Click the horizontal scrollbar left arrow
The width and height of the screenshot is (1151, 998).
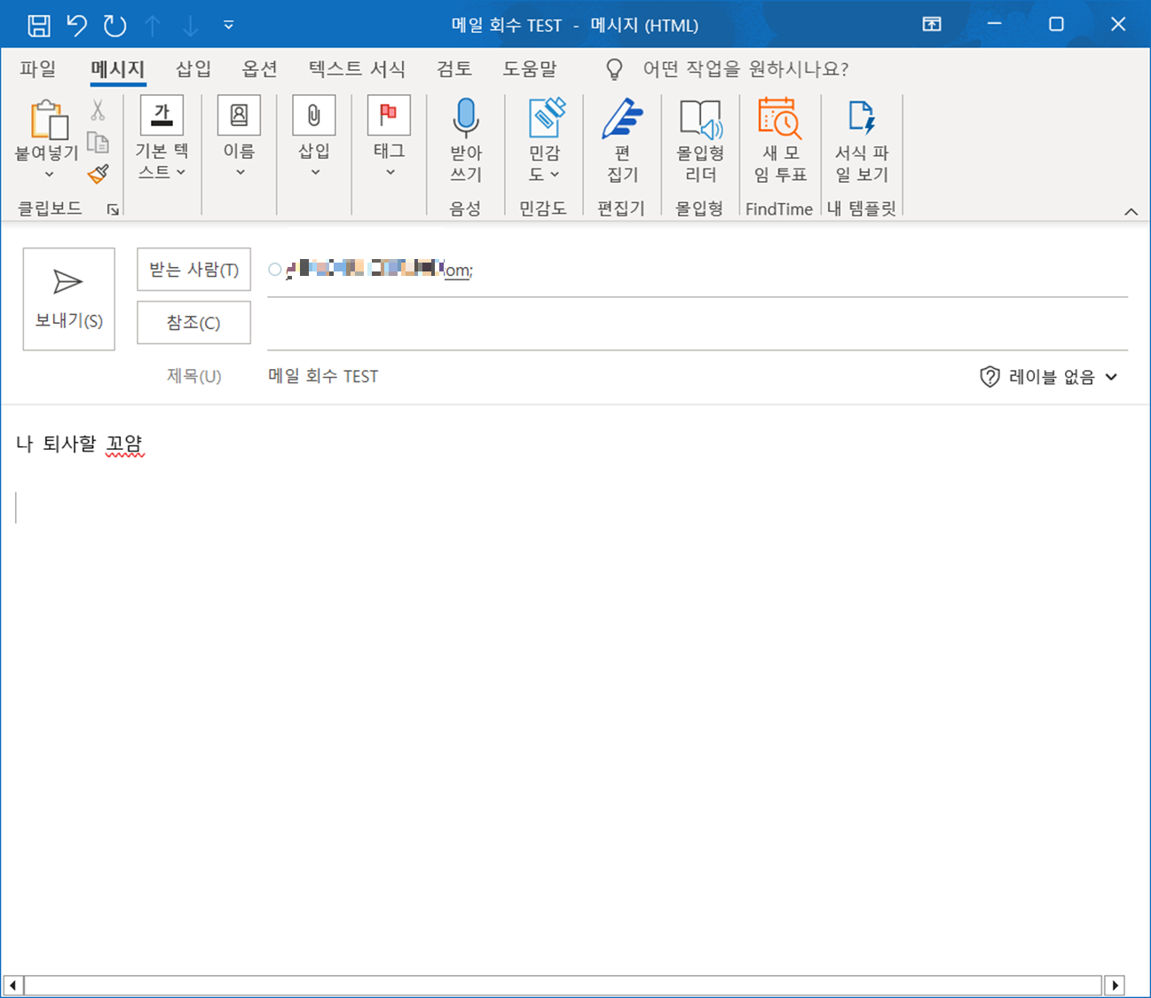[12, 986]
